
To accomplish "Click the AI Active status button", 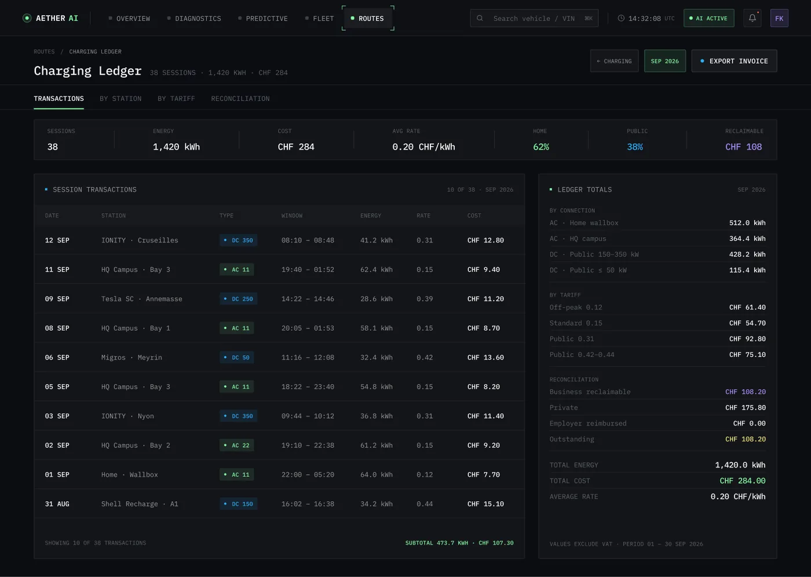I will click(x=708, y=19).
